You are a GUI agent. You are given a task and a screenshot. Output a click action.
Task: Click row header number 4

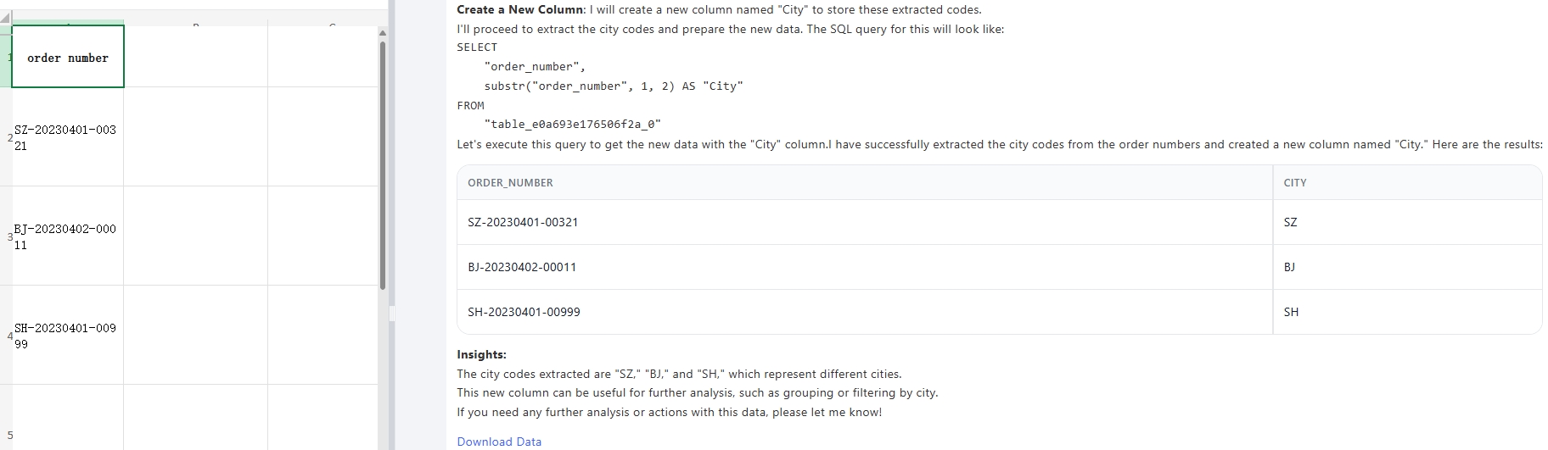point(6,336)
